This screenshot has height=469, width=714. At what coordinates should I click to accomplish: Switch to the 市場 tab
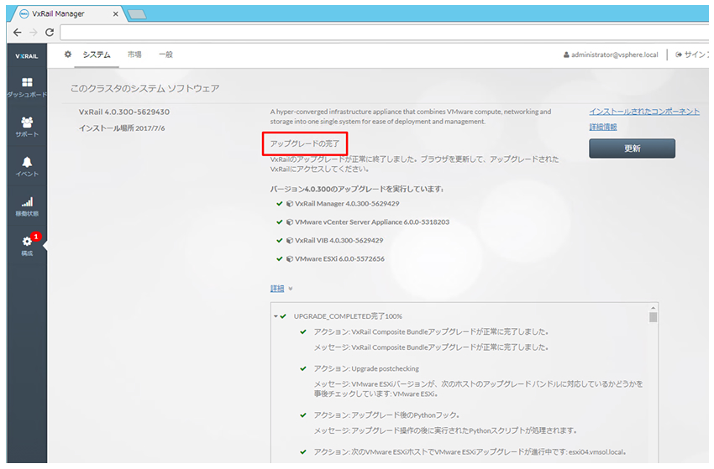click(134, 55)
